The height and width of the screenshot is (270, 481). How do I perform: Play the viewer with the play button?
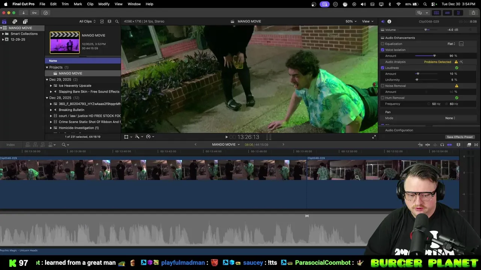226,137
